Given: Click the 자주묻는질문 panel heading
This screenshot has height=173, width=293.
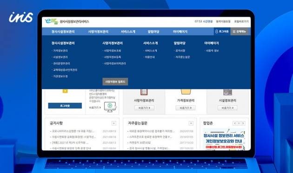Looking at the screenshot, I should click(x=138, y=123).
